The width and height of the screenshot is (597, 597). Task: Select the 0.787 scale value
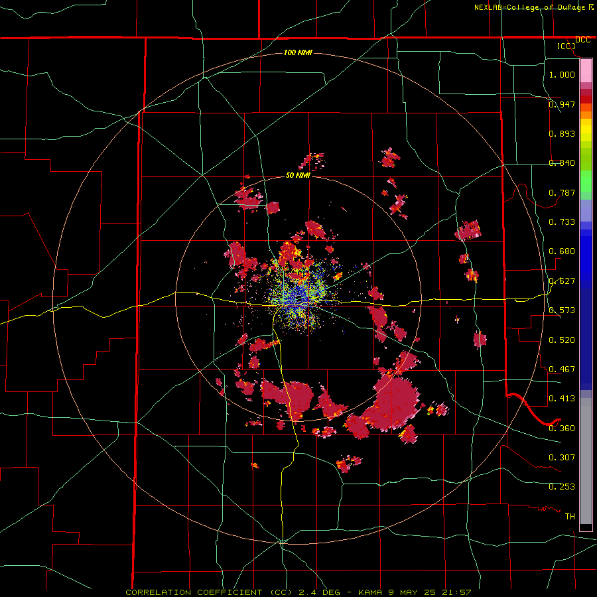562,192
